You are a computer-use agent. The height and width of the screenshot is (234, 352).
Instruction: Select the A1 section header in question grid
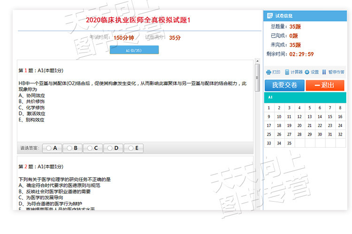coord(305,98)
